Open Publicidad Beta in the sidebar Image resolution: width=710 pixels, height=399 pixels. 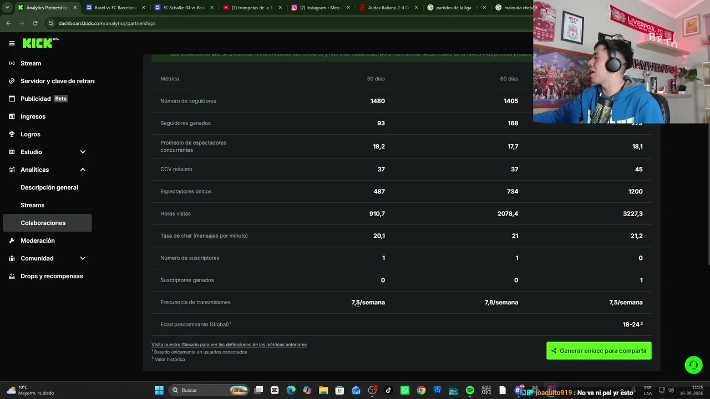[48, 99]
